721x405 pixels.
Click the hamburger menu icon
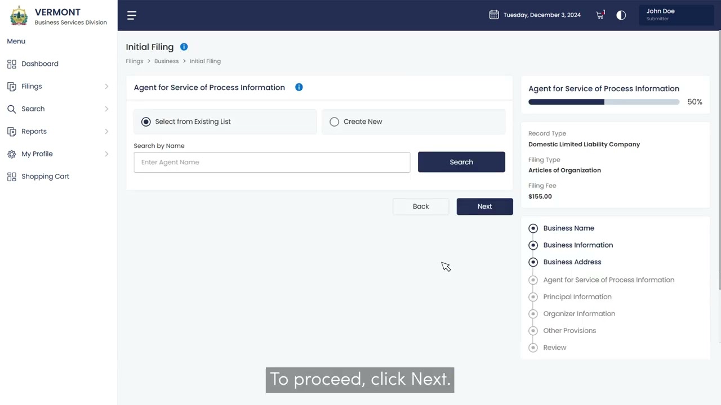point(132,15)
